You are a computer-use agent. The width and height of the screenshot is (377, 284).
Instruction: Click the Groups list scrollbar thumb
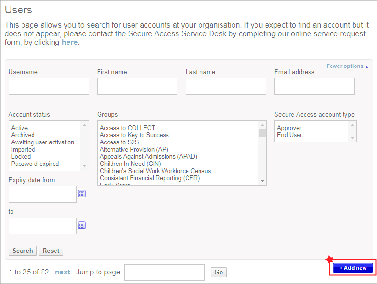[x=262, y=133]
